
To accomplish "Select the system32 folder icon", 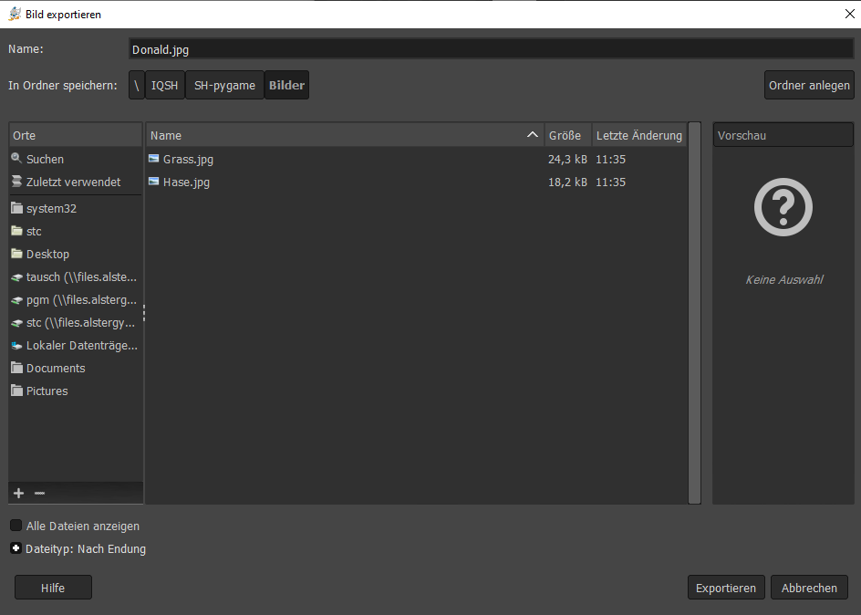I will point(16,208).
